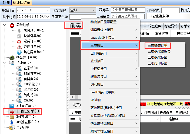Click the red arrow icon beside 非E邮宝订单
190x134 pixels.
click(12, 112)
